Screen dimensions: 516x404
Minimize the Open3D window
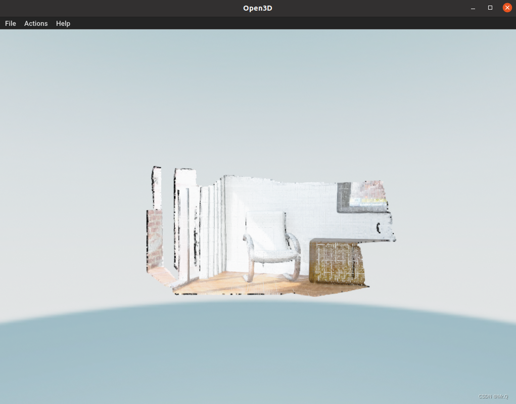coord(473,8)
